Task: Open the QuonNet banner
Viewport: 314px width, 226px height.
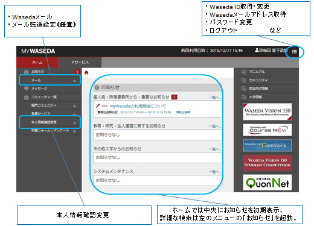Action: tap(268, 183)
